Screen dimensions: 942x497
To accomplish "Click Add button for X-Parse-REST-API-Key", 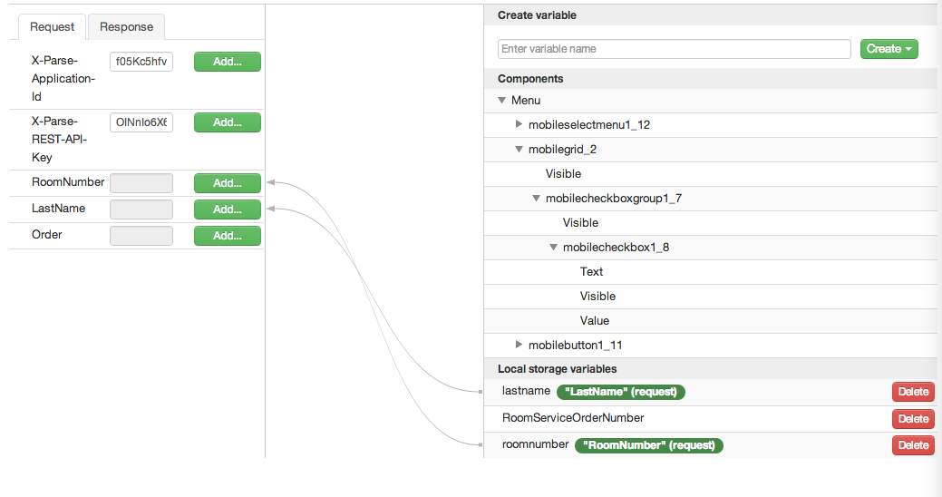I will click(228, 122).
